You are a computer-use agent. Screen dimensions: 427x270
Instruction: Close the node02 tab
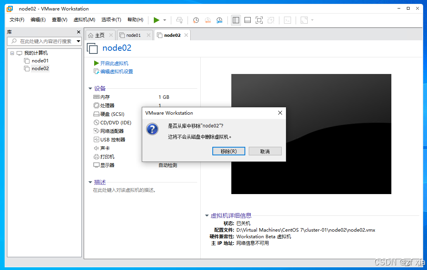click(x=186, y=35)
